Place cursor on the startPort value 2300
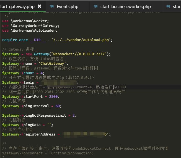The height and width of the screenshot is (158, 181). coord(53,96)
